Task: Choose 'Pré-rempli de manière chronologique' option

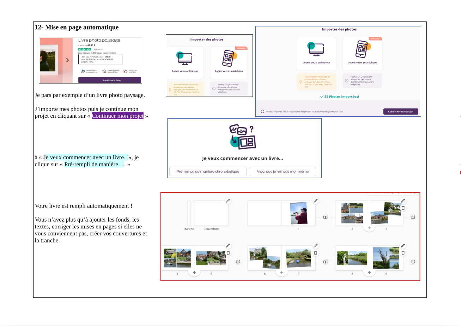Action: (208, 172)
